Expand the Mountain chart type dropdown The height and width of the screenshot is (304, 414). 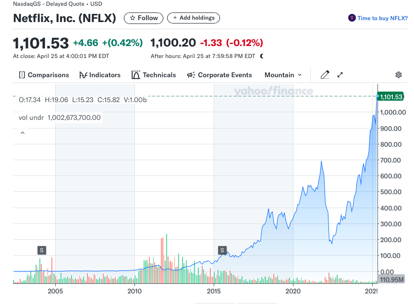coord(283,75)
